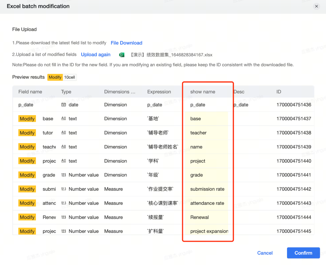The width and height of the screenshot is (326, 265).
Task: Click the Modify tag on tutor row
Action: [27, 133]
